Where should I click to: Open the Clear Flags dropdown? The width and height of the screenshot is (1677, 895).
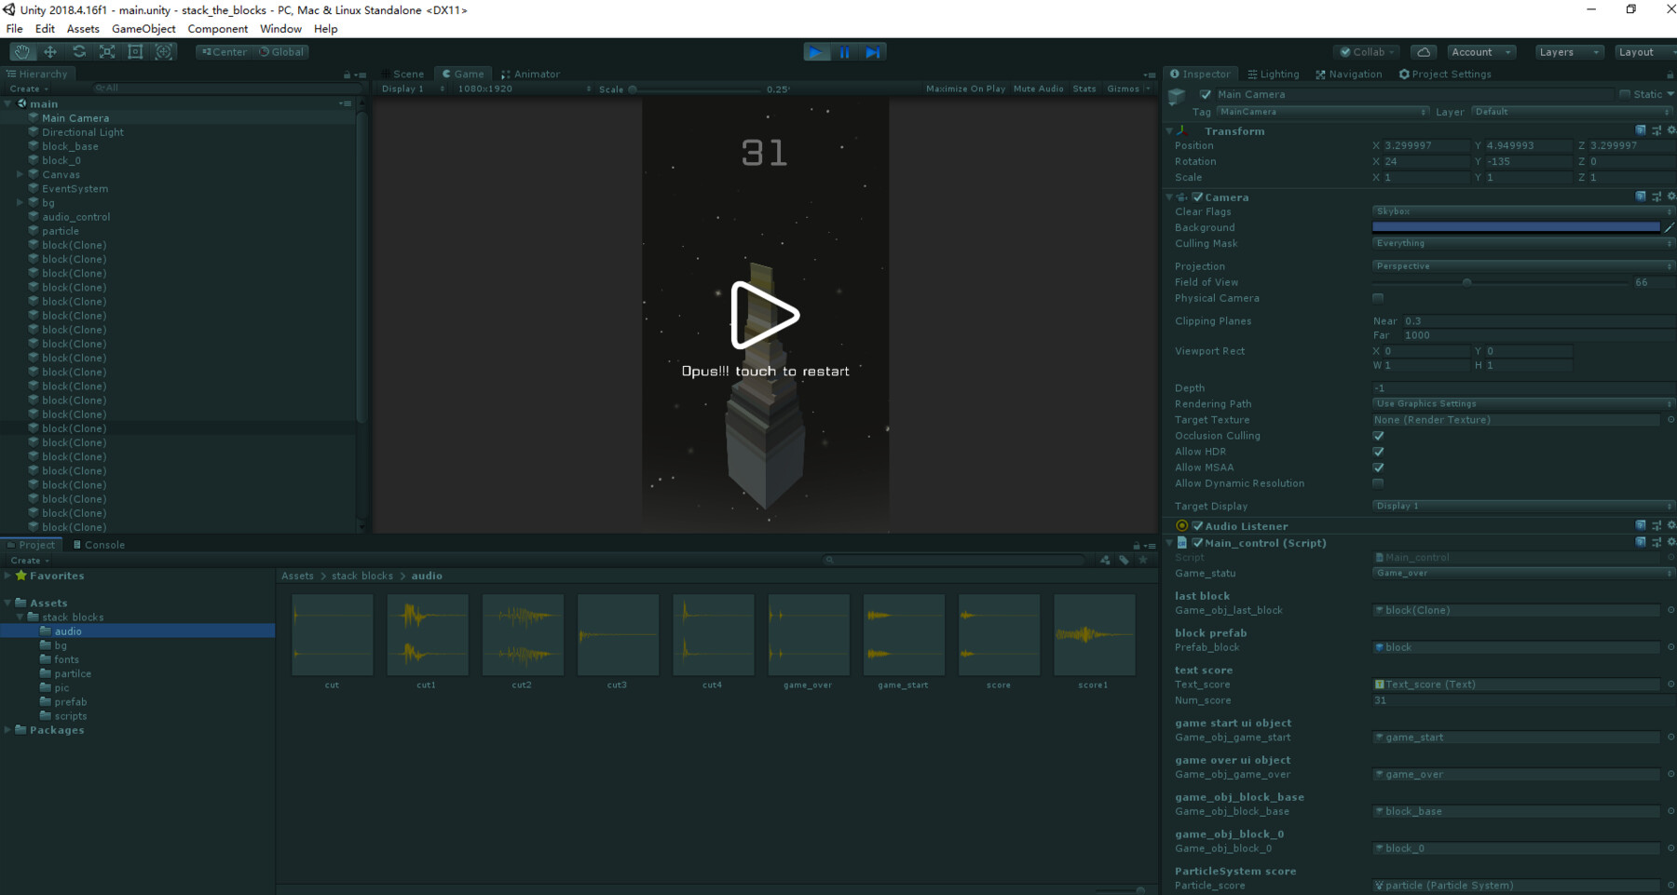click(1520, 211)
